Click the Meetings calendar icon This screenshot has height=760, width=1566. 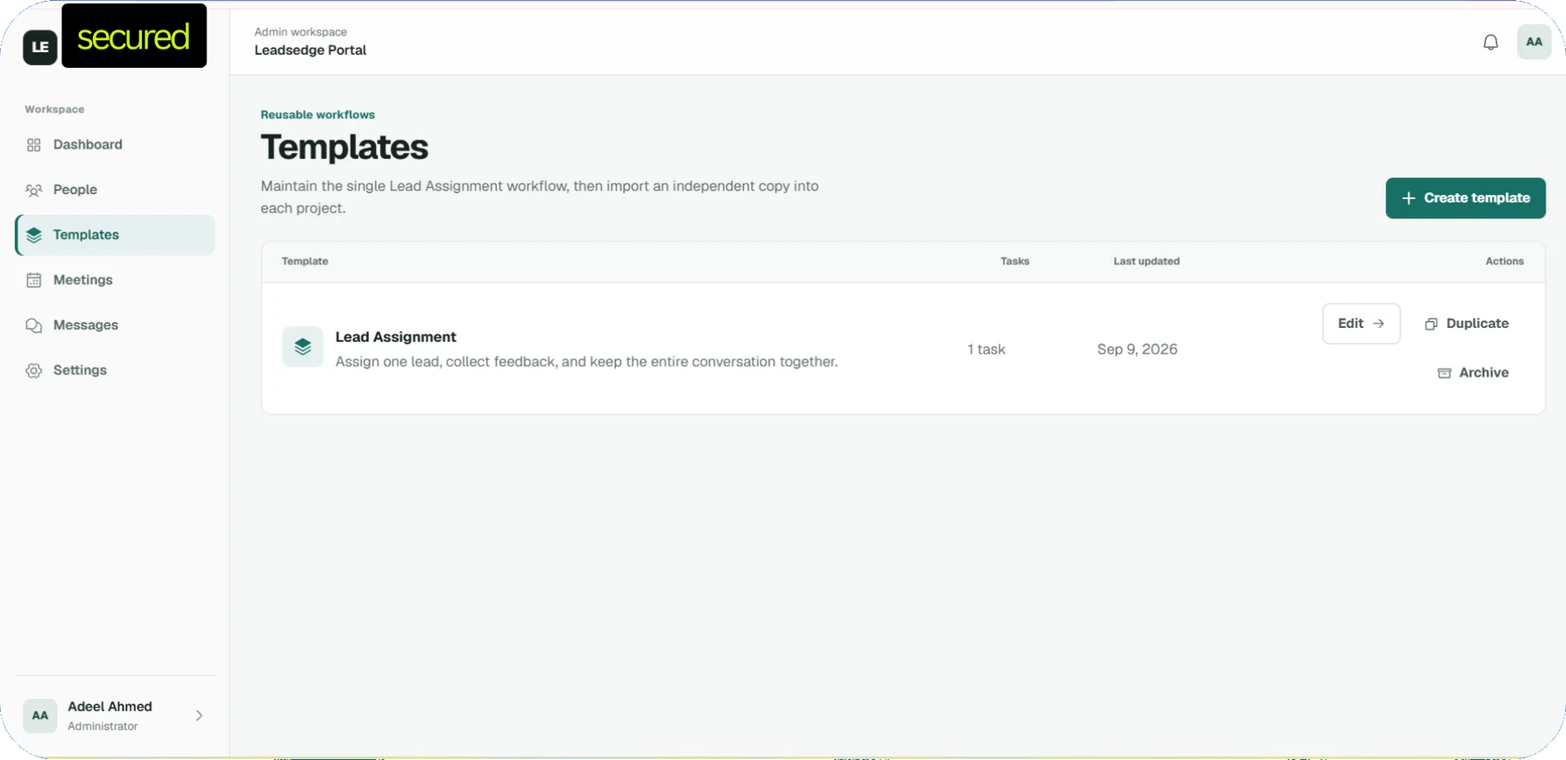(x=34, y=280)
